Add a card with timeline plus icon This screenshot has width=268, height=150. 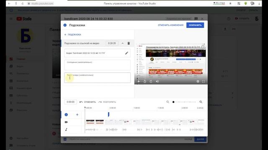(x=77, y=115)
